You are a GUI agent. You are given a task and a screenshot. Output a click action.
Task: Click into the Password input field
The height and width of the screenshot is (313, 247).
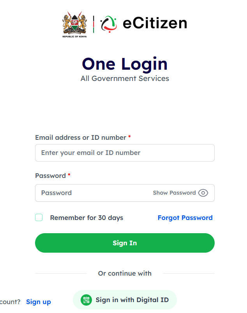tap(94, 193)
